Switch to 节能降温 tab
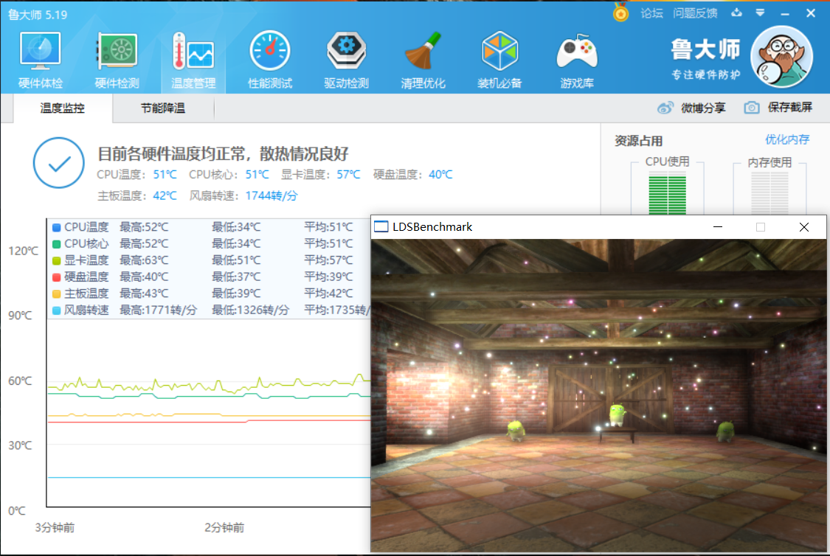 163,108
